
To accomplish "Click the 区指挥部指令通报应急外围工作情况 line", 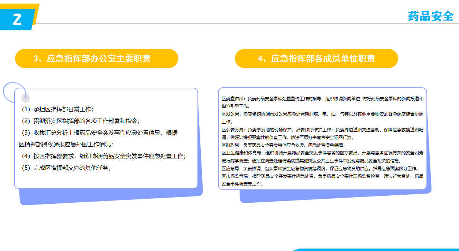I will tap(66, 144).
